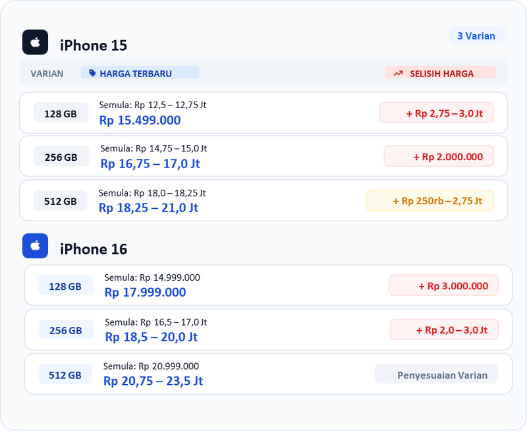Click price Rp 18,5 – 20,0 Jt
This screenshot has width=527, height=431.
click(152, 337)
